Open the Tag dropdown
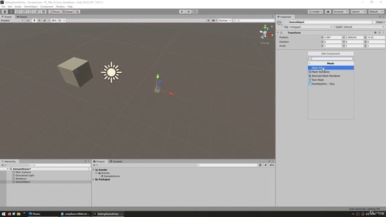This screenshot has width=386, height=217. tap(311, 27)
